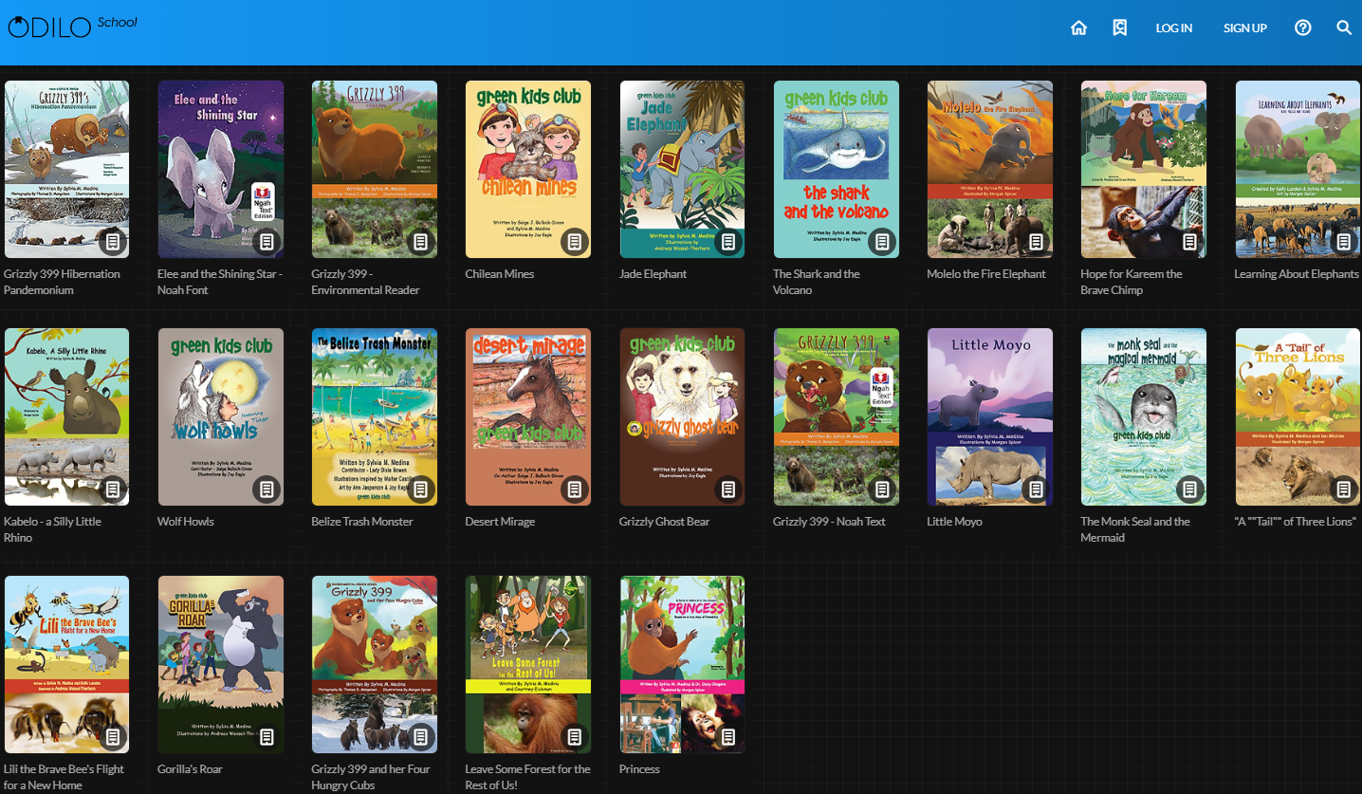
Task: Click the home icon in header
Action: coord(1078,28)
